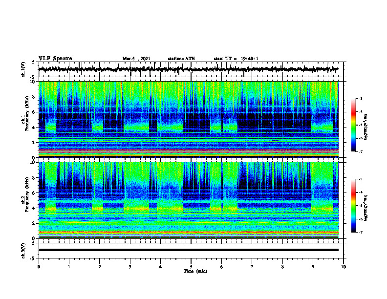Click the ch.1 color bar log(PSD) label
This screenshot has height=299, width=387.
pyautogui.click(x=365, y=128)
